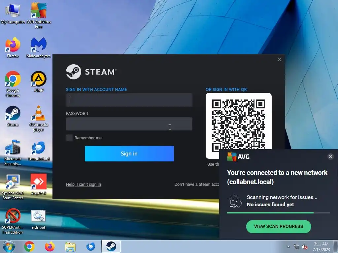This screenshot has height=253, width=338.
Task: Open Thunderbird from the taskbar
Action: [x=91, y=246]
